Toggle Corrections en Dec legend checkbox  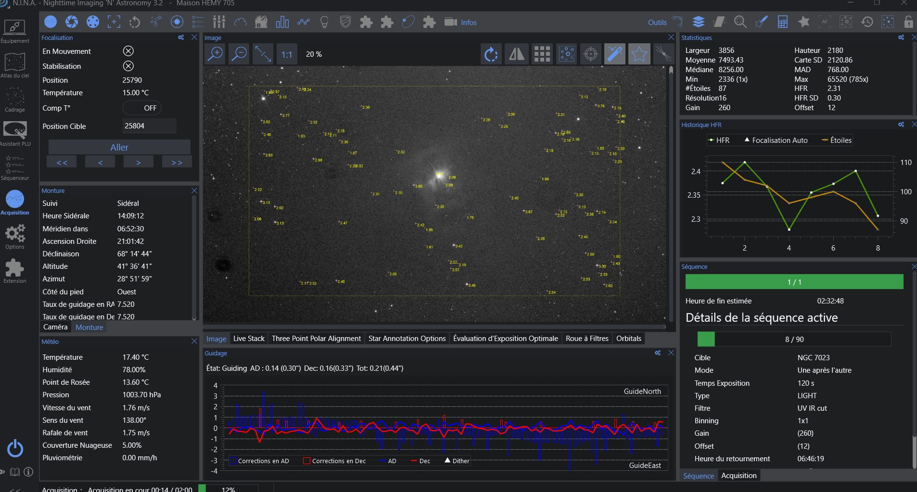click(306, 461)
